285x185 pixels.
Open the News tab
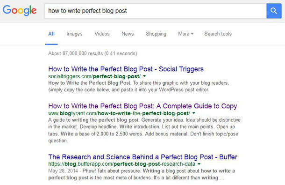tap(128, 34)
